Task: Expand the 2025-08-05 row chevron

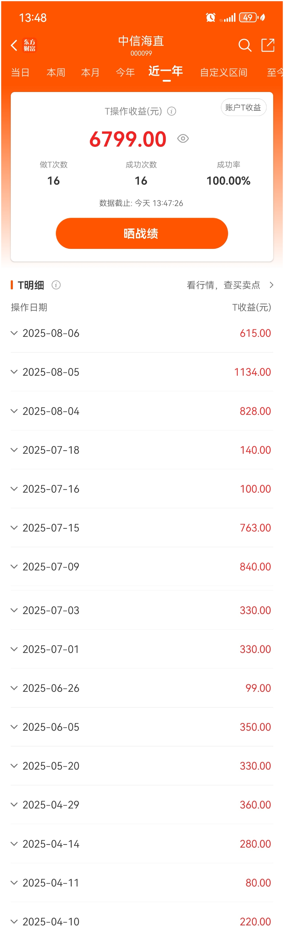Action: pyautogui.click(x=14, y=372)
